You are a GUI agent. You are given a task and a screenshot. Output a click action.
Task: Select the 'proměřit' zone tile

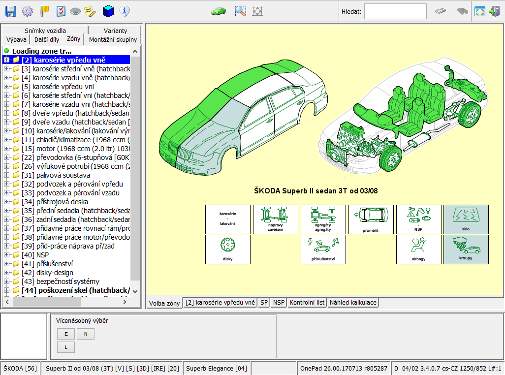click(371, 219)
